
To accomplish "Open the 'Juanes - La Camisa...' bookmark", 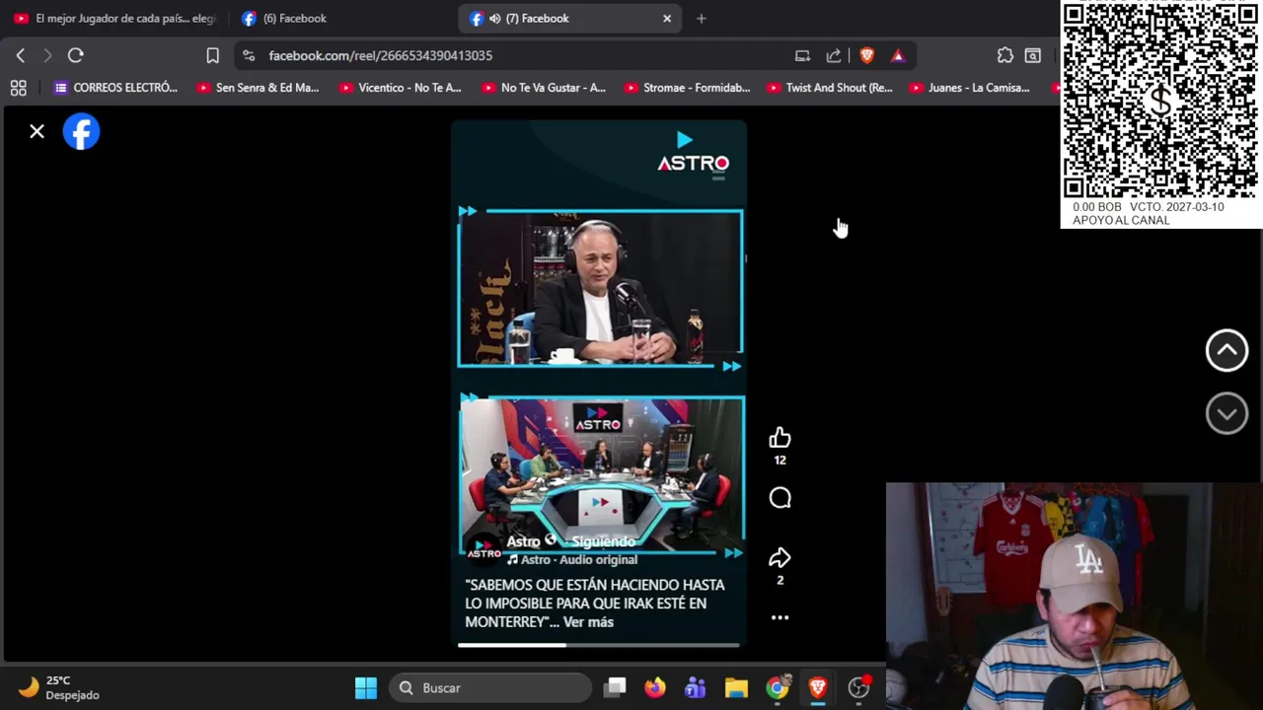I will (969, 88).
